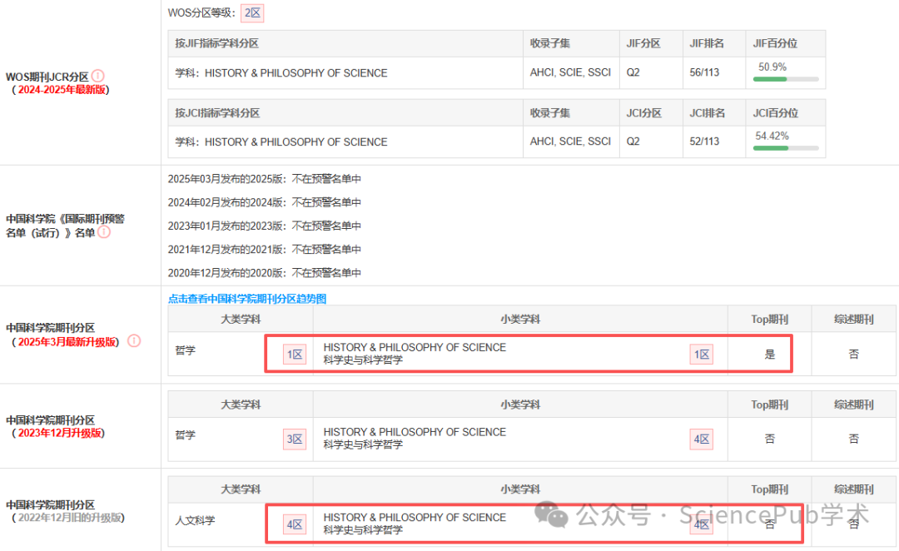The height and width of the screenshot is (551, 899).
Task: Click the WOS分区等级 label text
Action: (x=201, y=12)
